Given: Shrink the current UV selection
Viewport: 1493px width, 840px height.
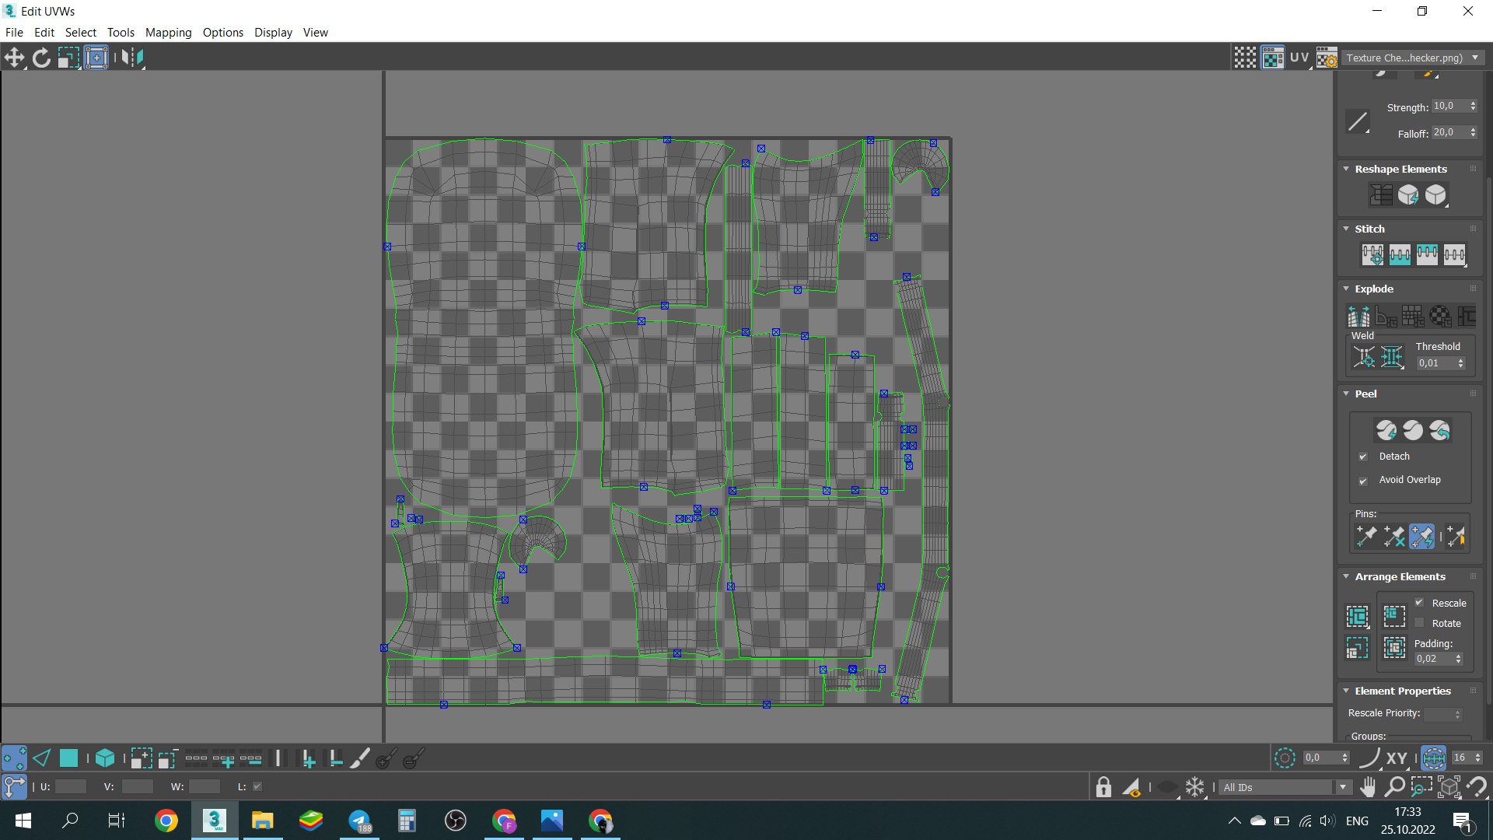Looking at the screenshot, I should pos(167,758).
